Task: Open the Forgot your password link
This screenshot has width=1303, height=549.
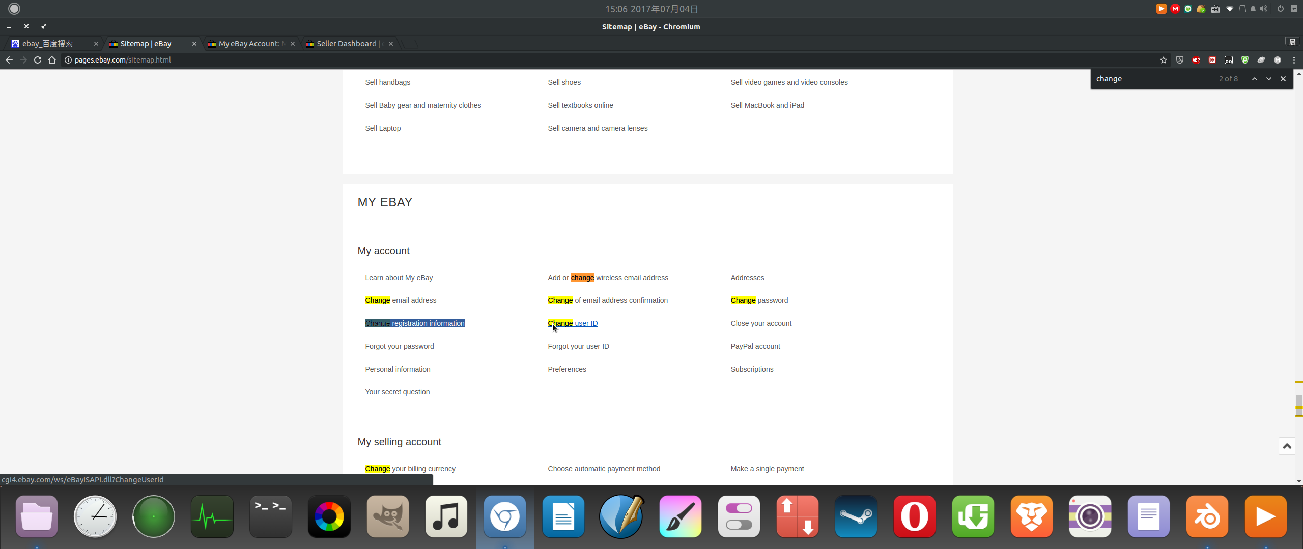Action: tap(400, 346)
